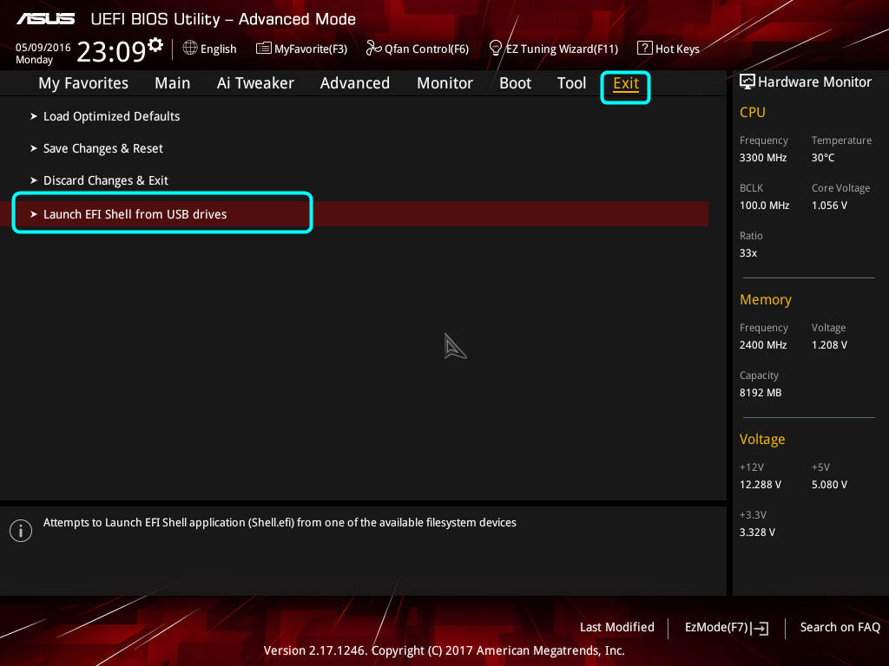This screenshot has width=889, height=666.
Task: Click the Ratio value 33x
Action: tap(748, 253)
